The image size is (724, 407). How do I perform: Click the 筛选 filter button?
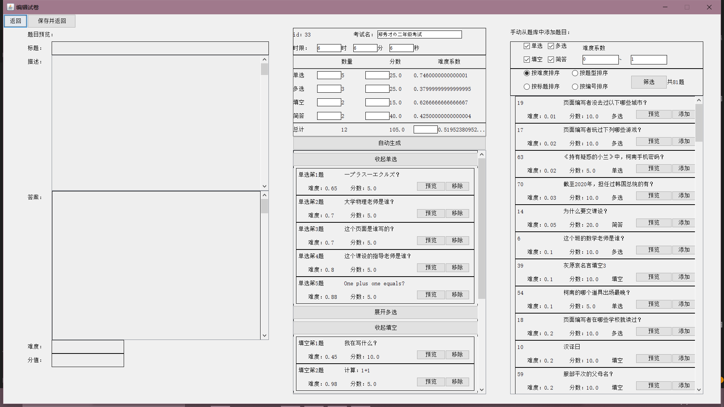pos(649,82)
